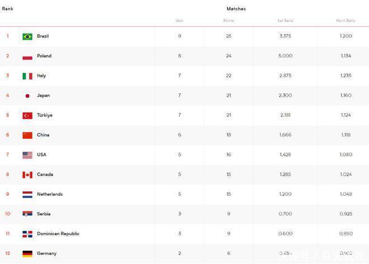Select the Matches header label

236,8
